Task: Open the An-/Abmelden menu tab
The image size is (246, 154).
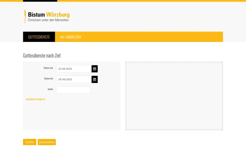Action: click(71, 37)
